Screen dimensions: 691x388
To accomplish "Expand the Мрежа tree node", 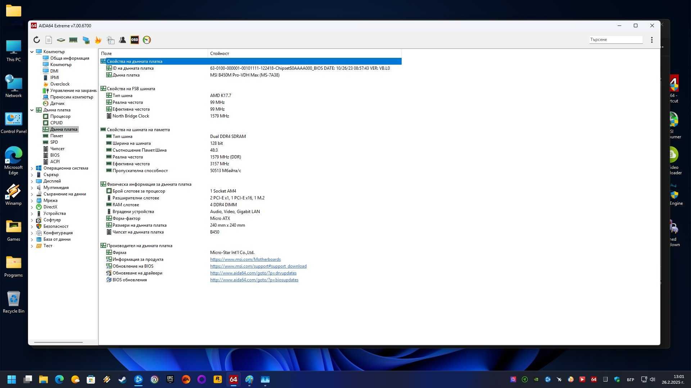I will (x=32, y=200).
